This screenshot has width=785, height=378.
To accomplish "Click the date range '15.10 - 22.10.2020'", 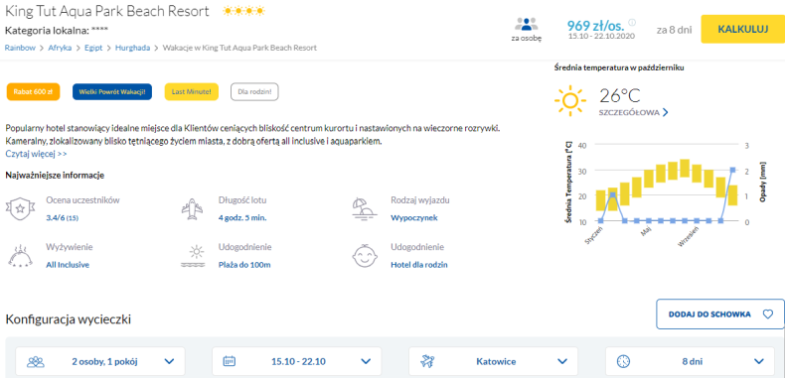I will (601, 36).
